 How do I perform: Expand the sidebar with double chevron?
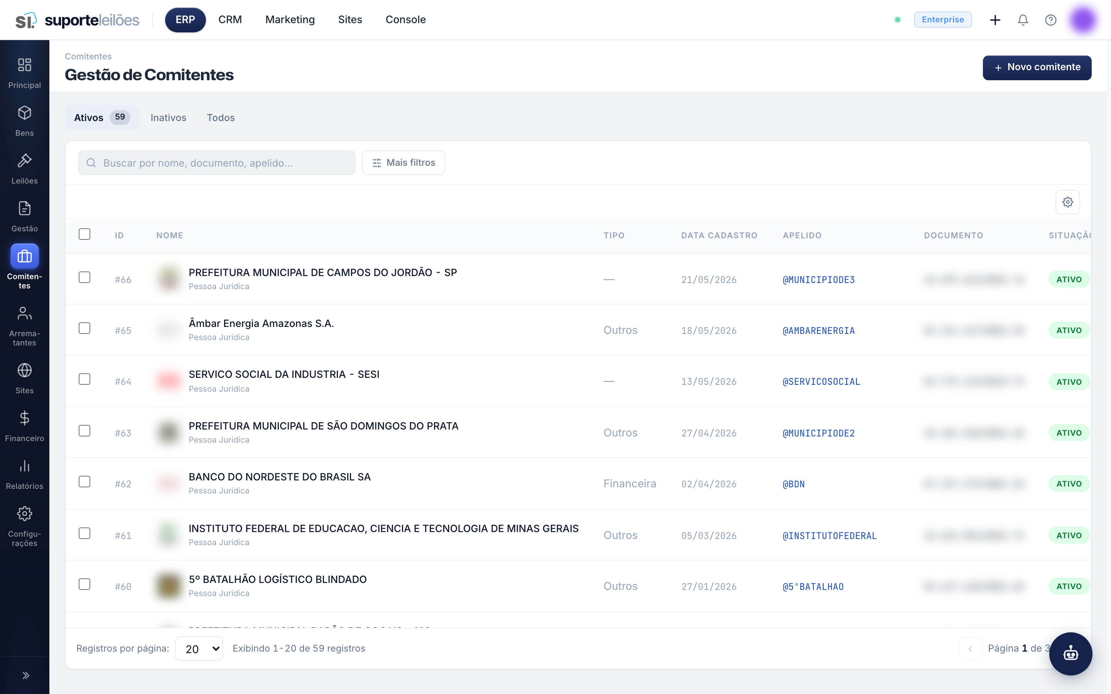click(x=26, y=675)
